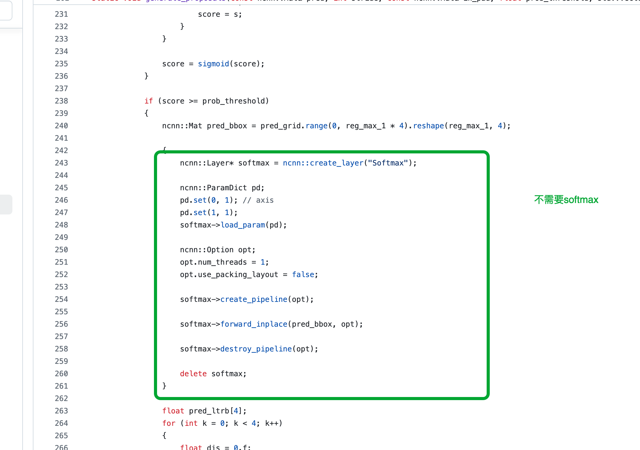640x450 pixels.
Task: Click line number 238
Action: 61,101
